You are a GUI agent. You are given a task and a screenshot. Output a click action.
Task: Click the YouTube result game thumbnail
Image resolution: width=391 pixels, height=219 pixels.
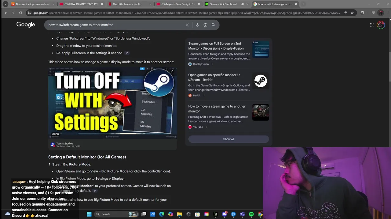(261, 112)
